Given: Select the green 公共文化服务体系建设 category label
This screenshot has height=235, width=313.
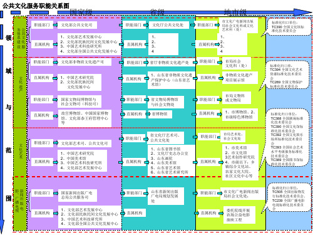Looking at the screenshot, I should click(x=21, y=39).
